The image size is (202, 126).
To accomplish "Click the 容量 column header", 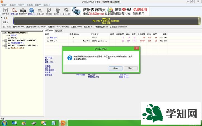I will pyautogui.click(x=165, y=34).
